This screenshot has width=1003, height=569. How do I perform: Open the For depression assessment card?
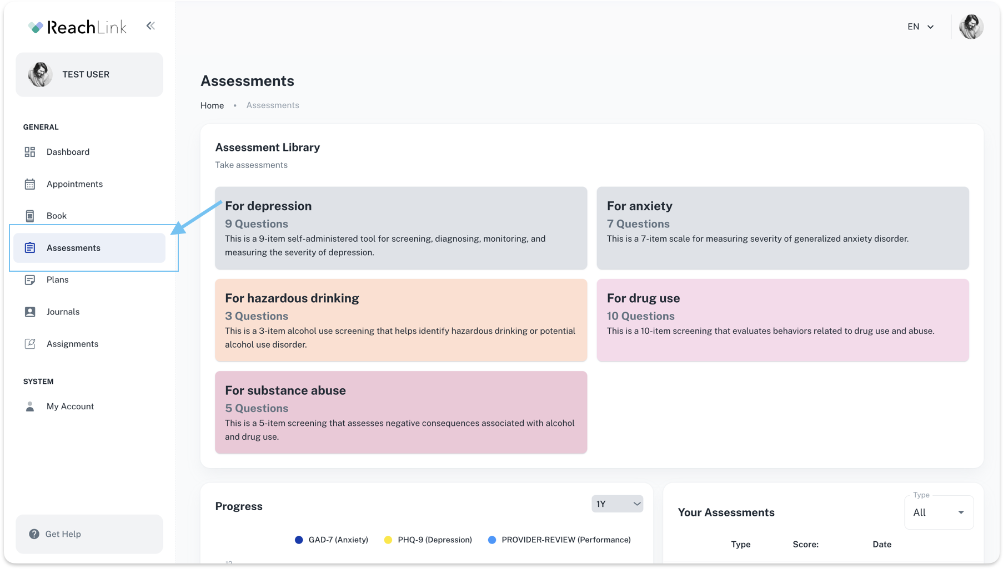click(x=400, y=228)
